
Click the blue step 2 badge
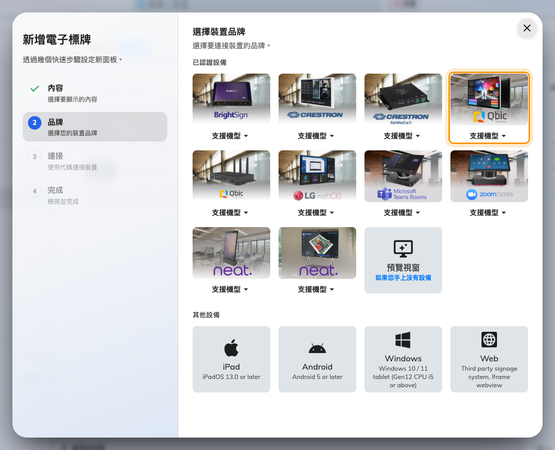click(35, 122)
